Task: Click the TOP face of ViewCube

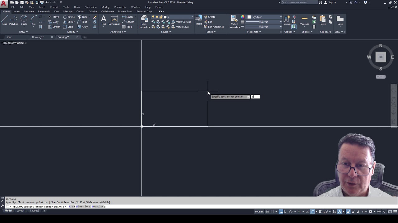Action: pyautogui.click(x=381, y=57)
